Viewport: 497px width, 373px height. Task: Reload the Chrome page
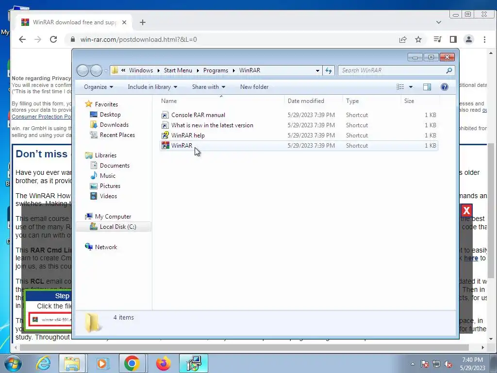[53, 39]
